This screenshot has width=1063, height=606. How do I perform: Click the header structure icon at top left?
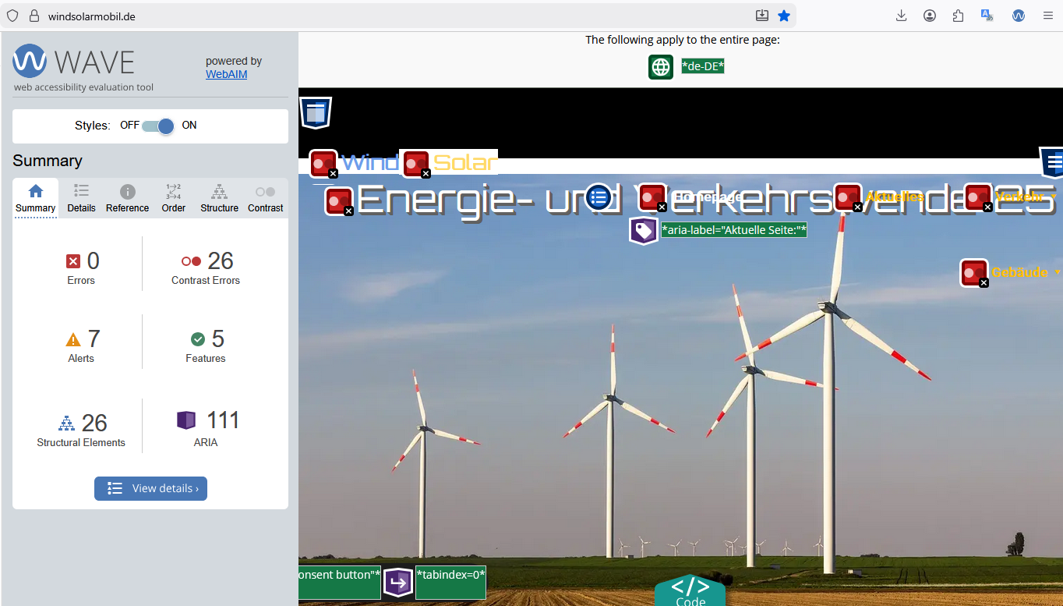point(316,113)
